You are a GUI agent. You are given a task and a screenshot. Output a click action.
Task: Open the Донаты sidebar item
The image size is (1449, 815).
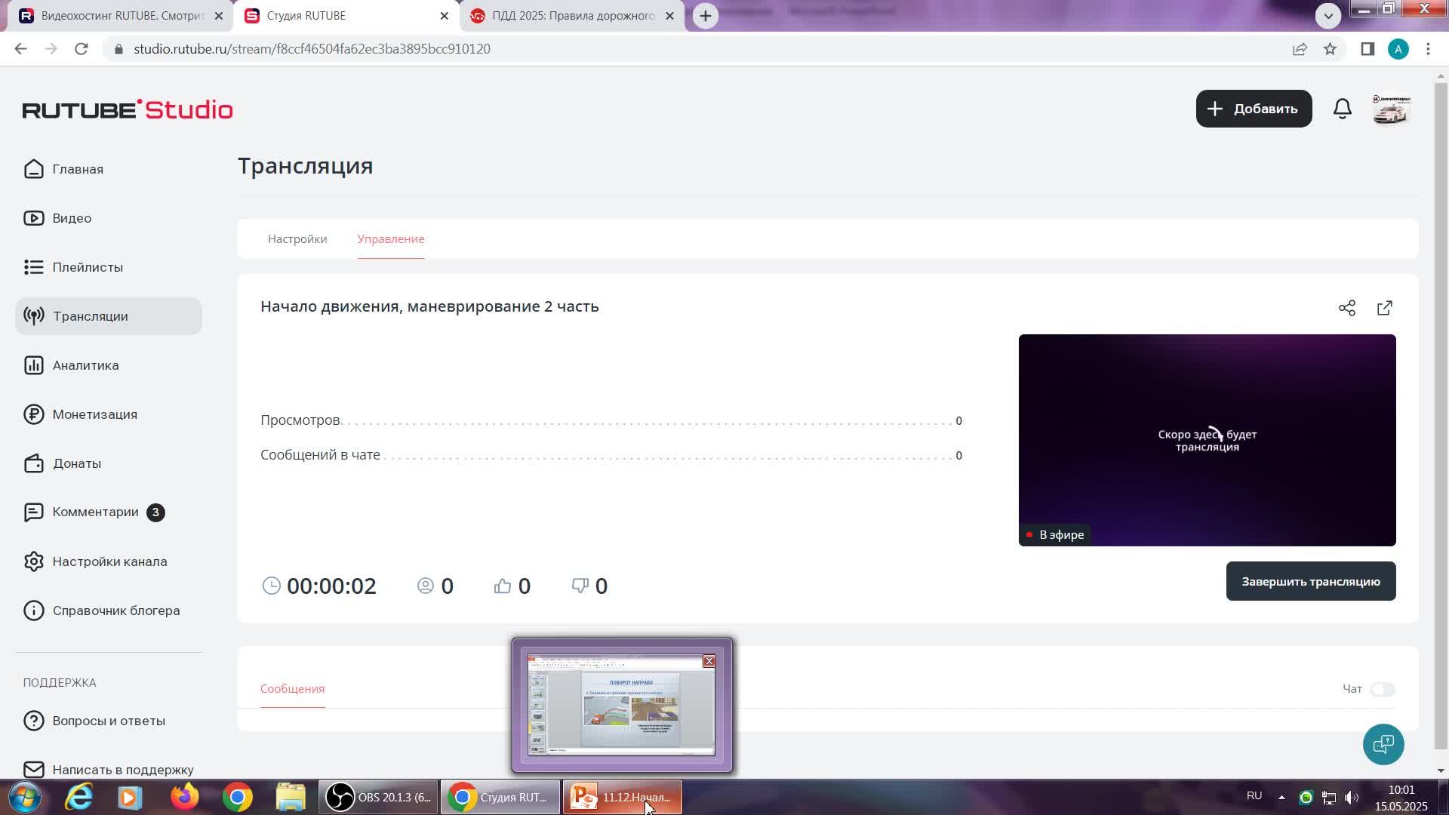point(76,463)
